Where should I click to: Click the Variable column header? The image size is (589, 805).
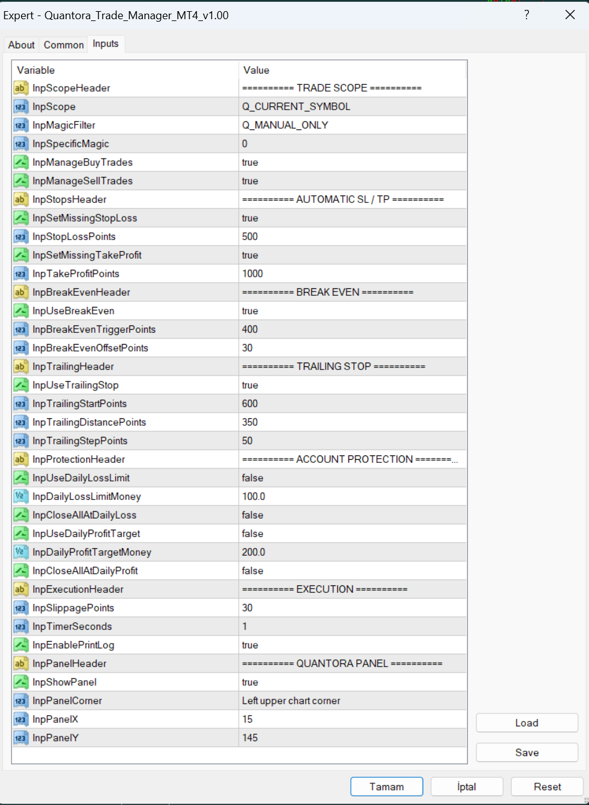point(126,70)
